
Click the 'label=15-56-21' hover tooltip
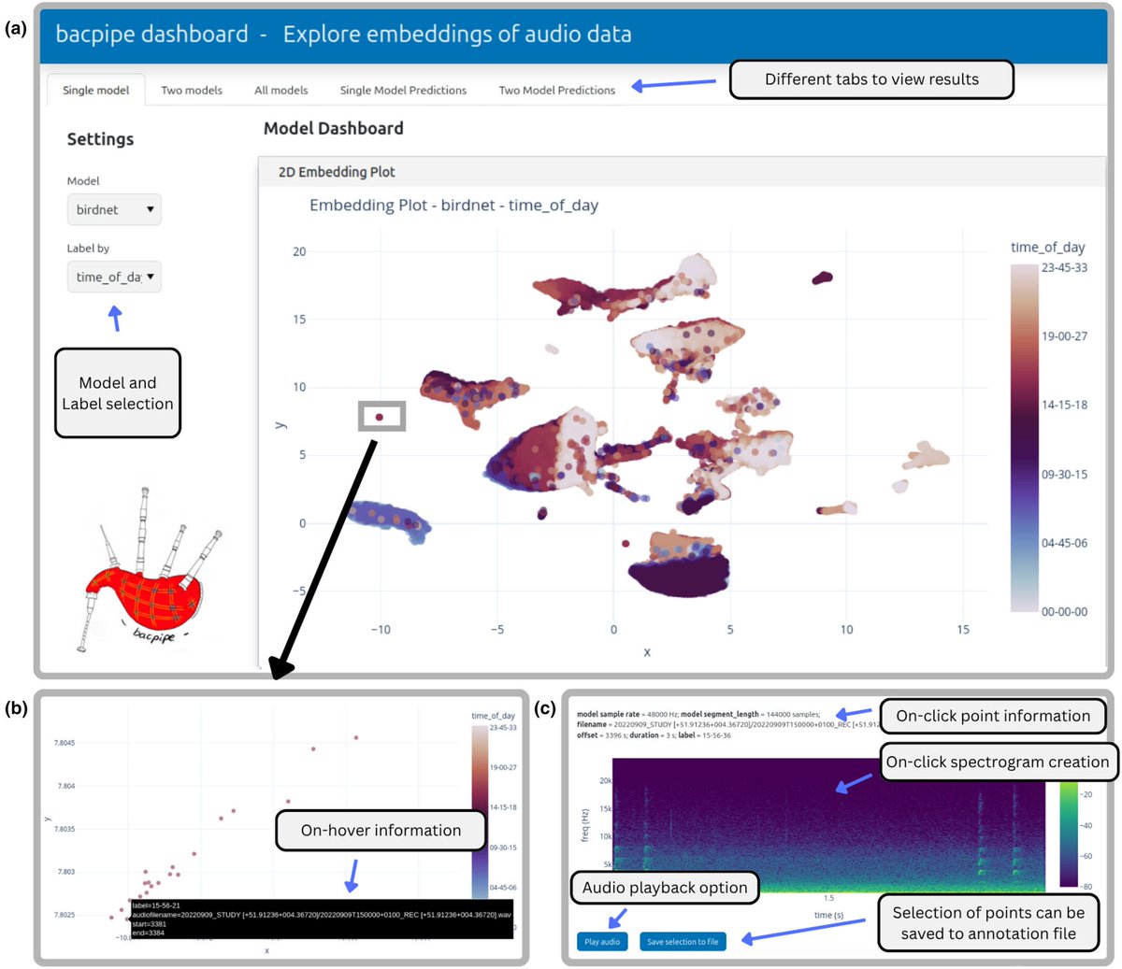322,919
